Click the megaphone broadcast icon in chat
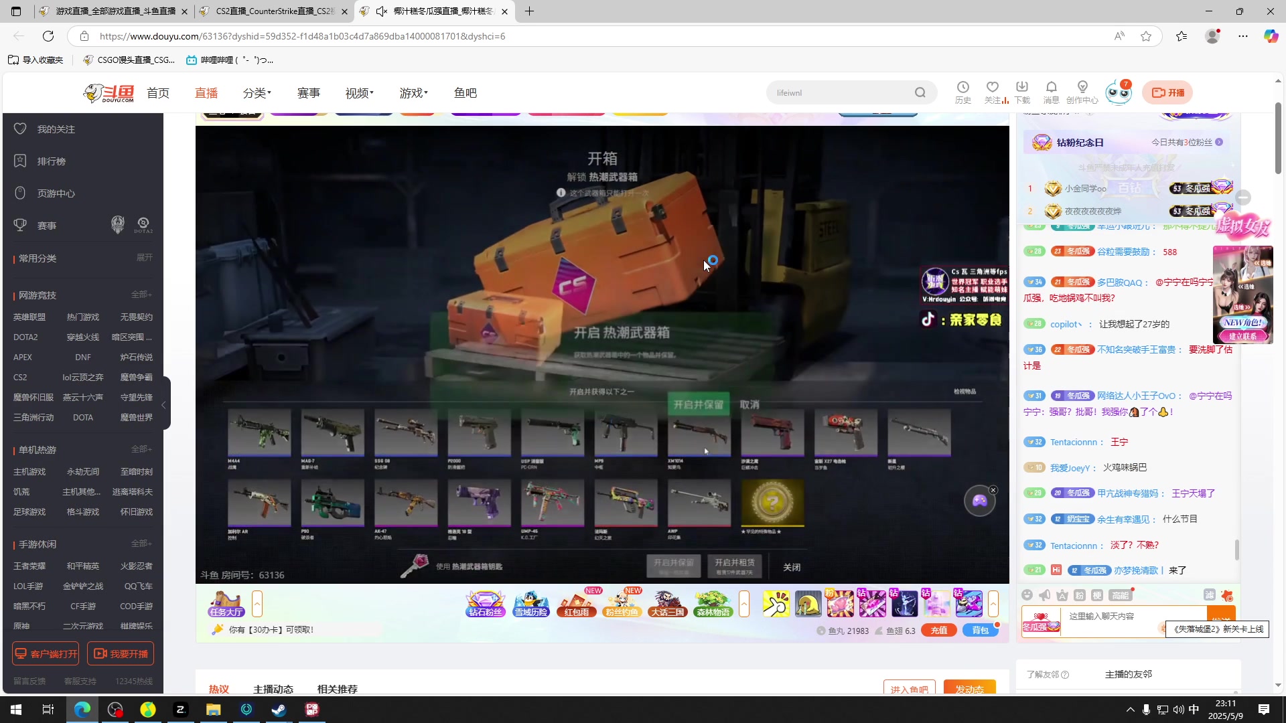The image size is (1286, 723). click(x=1045, y=595)
